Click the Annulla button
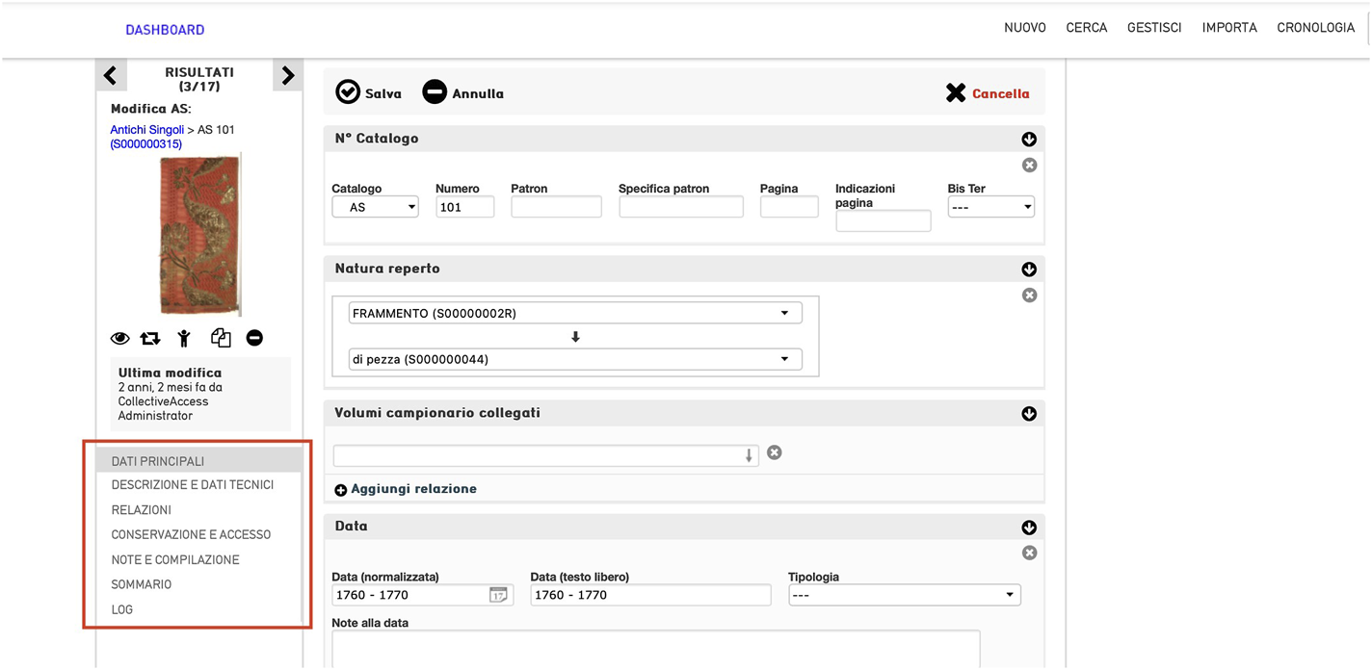Viewport: 1372px width, 670px height. (462, 92)
